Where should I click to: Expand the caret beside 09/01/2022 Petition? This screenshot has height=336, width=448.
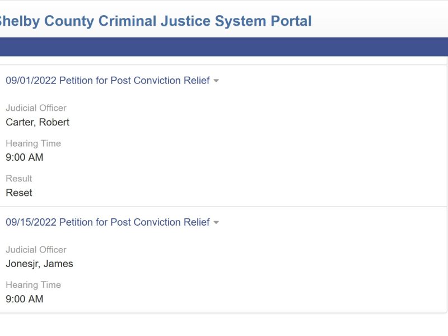pyautogui.click(x=216, y=81)
